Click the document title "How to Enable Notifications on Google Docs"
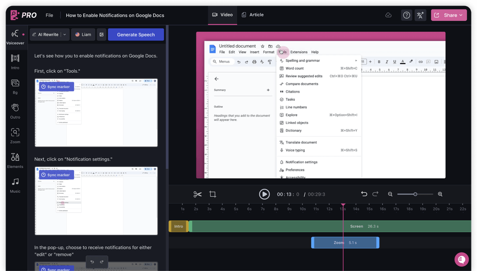Viewport: 477px width, 271px height. click(x=115, y=15)
